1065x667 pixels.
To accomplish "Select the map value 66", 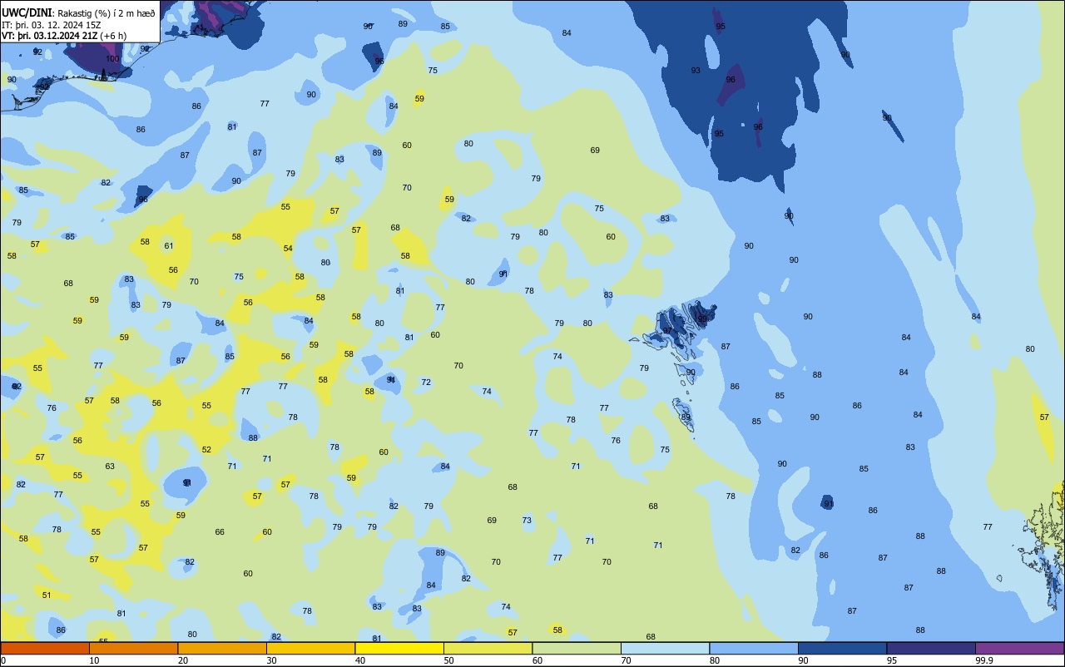I will [220, 532].
